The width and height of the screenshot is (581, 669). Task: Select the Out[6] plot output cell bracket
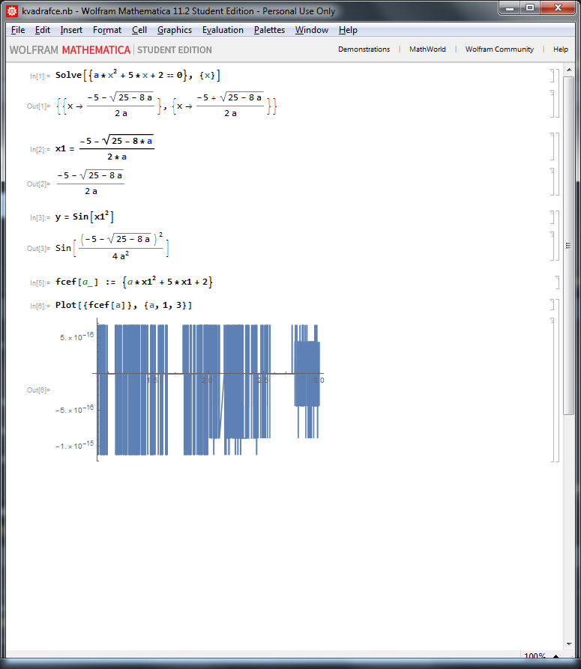tap(552, 390)
